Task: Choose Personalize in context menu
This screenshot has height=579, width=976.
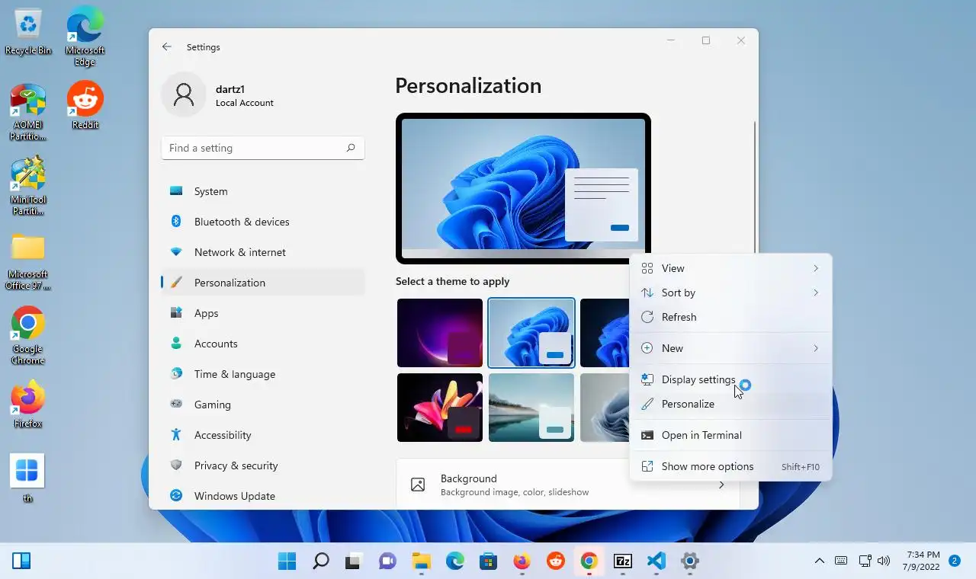Action: [730, 404]
